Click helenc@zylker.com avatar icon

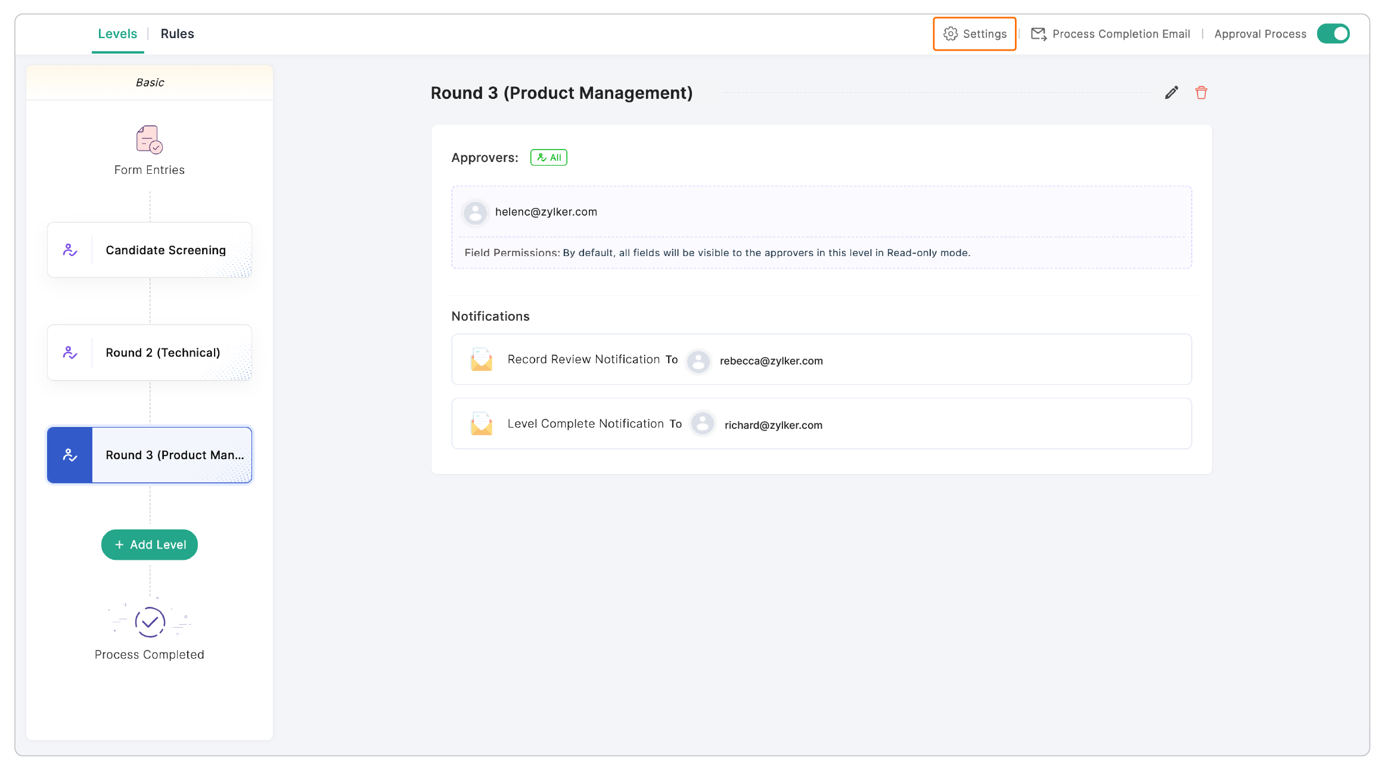tap(476, 212)
